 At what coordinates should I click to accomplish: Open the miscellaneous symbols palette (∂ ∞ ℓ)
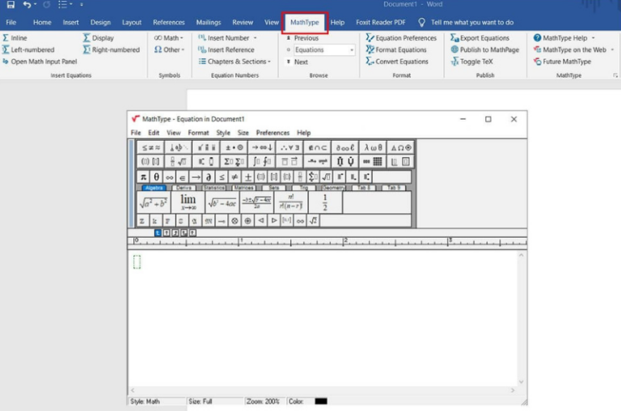[x=345, y=147]
